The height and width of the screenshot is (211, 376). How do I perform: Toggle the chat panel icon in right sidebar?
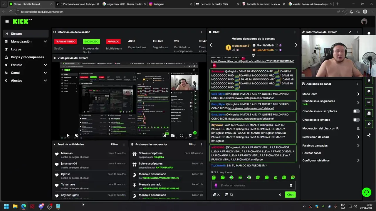point(369,91)
